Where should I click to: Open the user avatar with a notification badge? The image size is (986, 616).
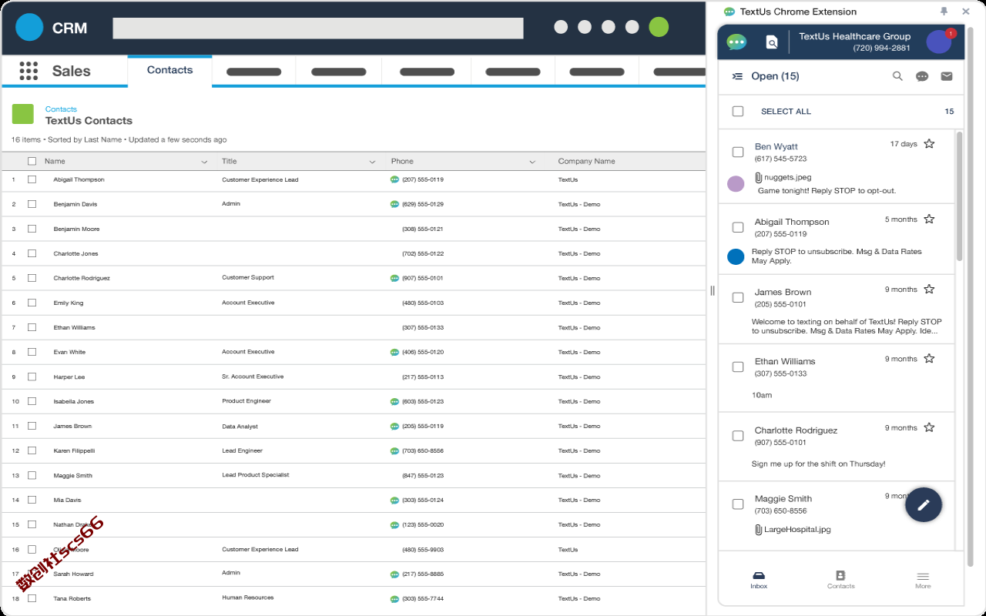click(939, 42)
